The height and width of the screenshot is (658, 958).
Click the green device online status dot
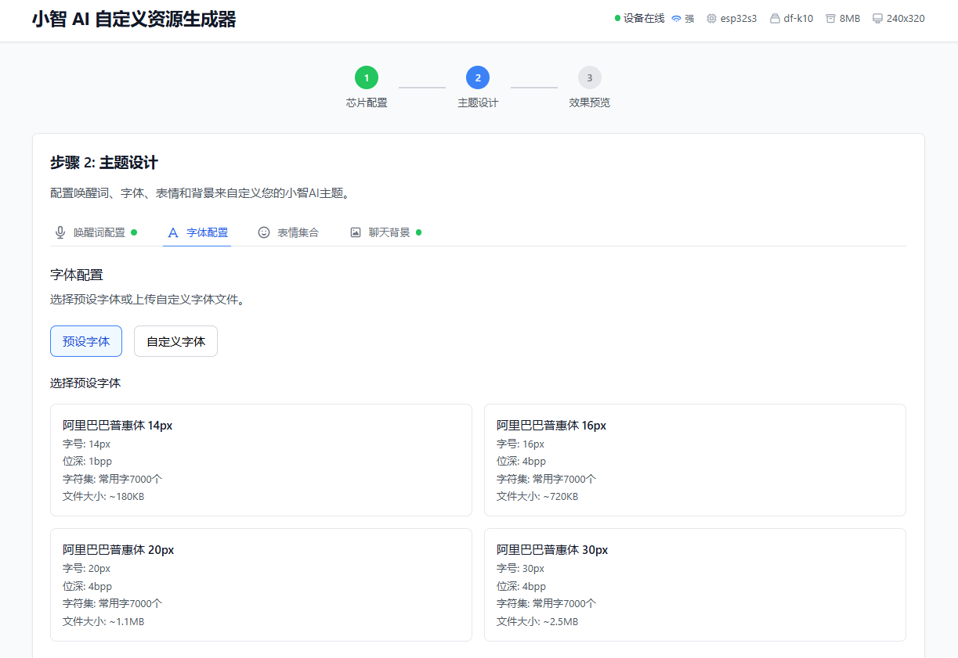pos(617,18)
